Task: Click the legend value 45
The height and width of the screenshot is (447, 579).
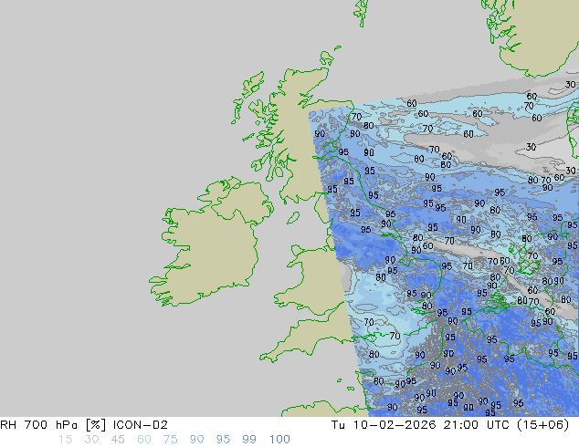Action: click(x=118, y=440)
